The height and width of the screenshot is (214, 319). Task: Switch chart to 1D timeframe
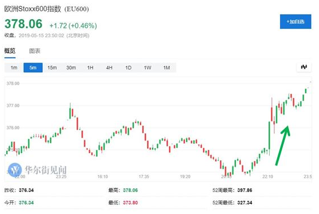[x=128, y=68]
